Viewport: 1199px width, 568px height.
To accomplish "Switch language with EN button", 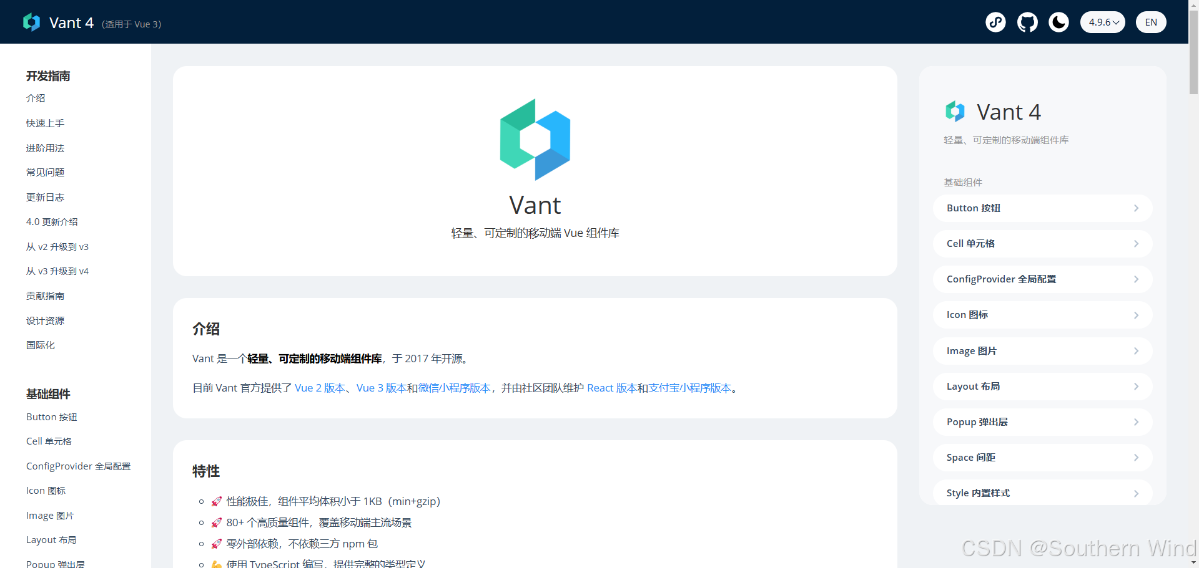I will [x=1151, y=22].
